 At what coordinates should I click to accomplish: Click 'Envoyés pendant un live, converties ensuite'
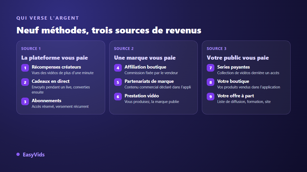click(x=61, y=90)
